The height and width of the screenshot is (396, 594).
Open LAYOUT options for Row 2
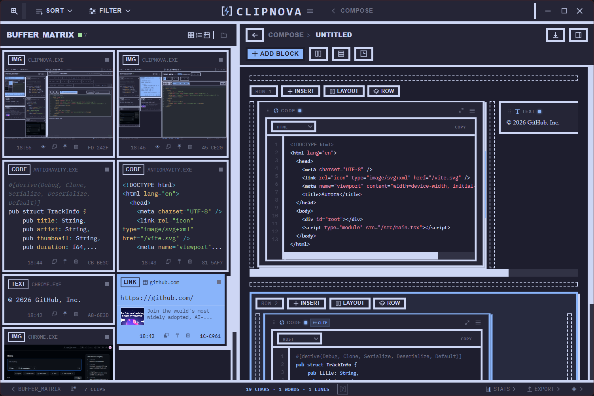pos(350,303)
